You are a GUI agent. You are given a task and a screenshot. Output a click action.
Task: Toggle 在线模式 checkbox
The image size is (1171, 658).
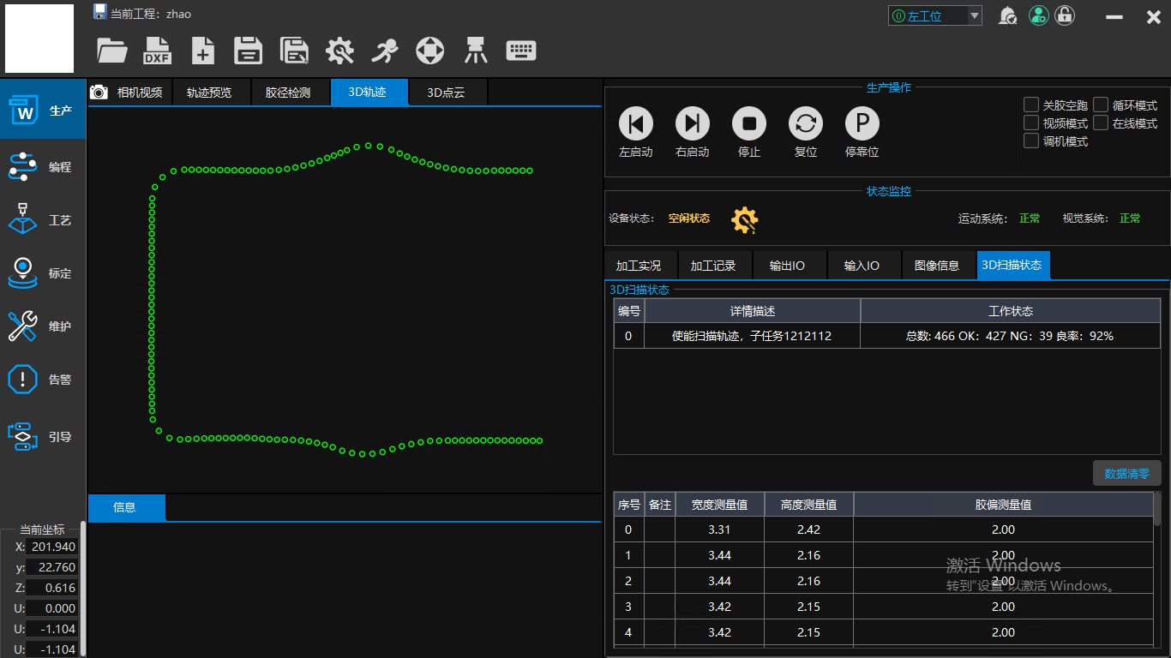pyautogui.click(x=1101, y=123)
